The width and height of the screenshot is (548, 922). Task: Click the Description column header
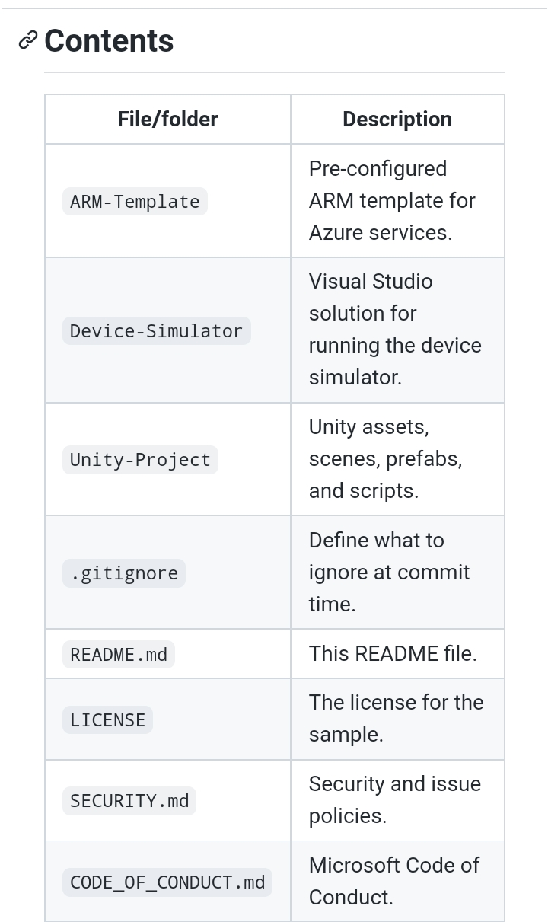pos(397,120)
